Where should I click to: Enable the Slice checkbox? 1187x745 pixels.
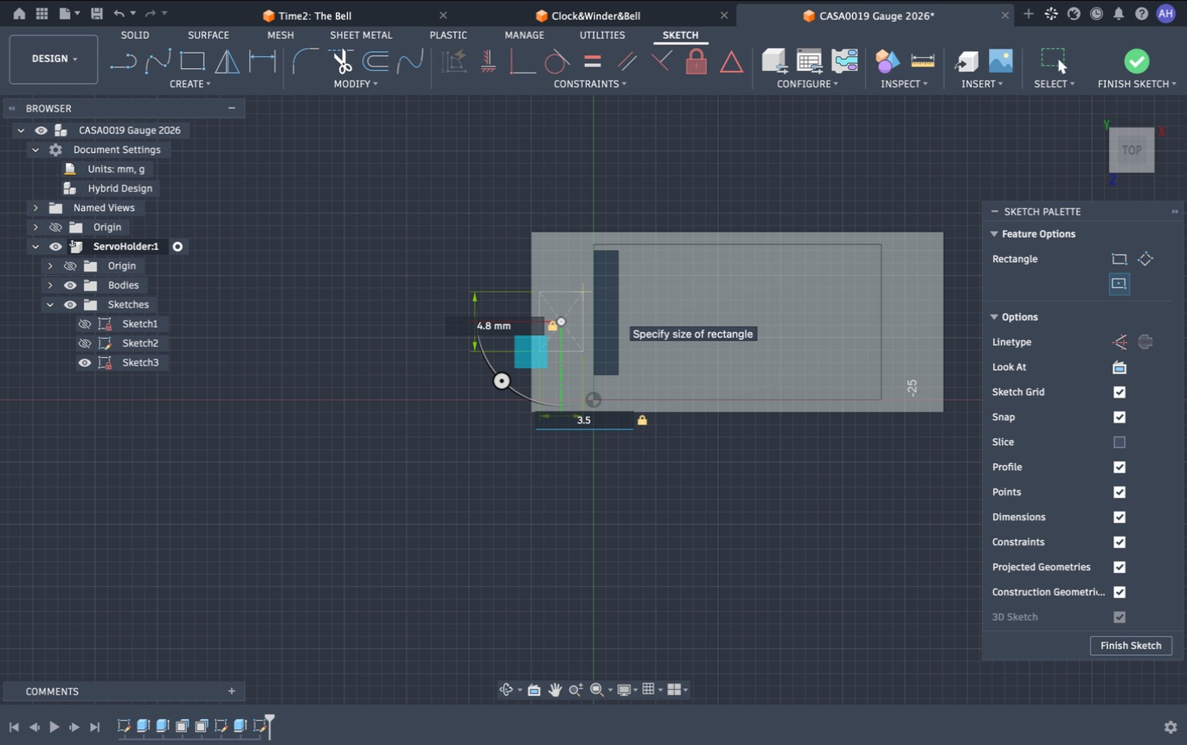coord(1120,443)
